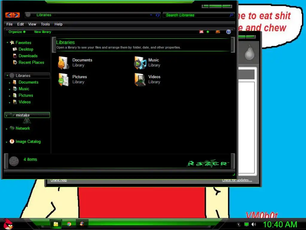Click Check for updates link in the back window
Viewport: 306px width, 230px height.
tap(237, 180)
